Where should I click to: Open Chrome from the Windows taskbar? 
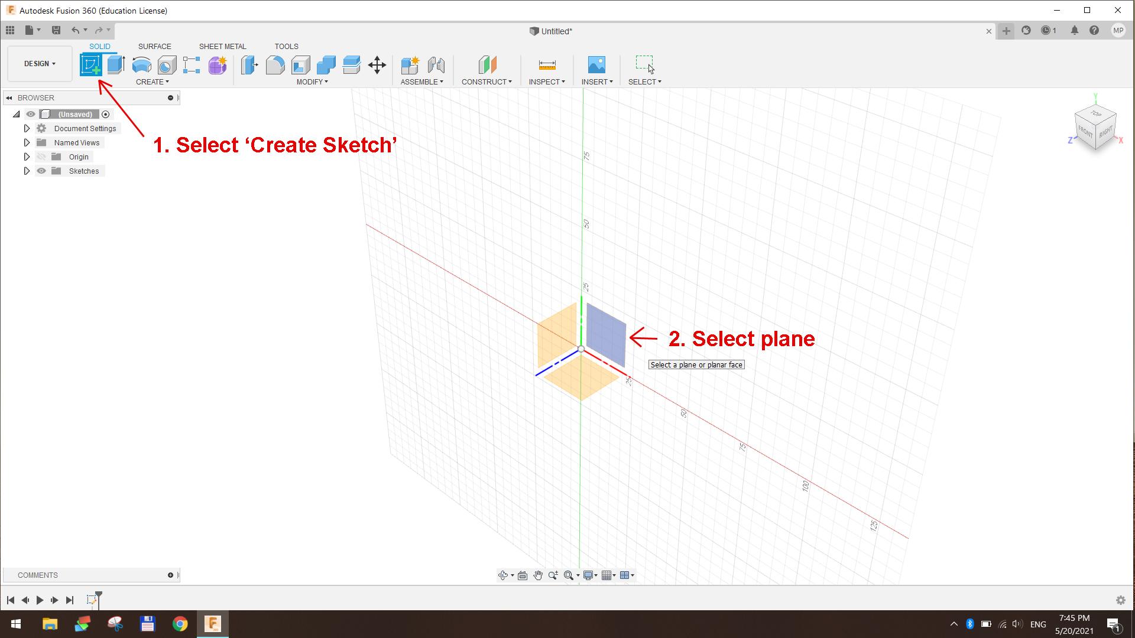click(x=180, y=624)
